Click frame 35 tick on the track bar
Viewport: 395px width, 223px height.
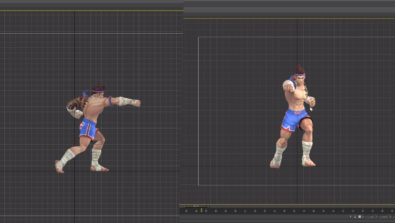pyautogui.click(x=284, y=210)
